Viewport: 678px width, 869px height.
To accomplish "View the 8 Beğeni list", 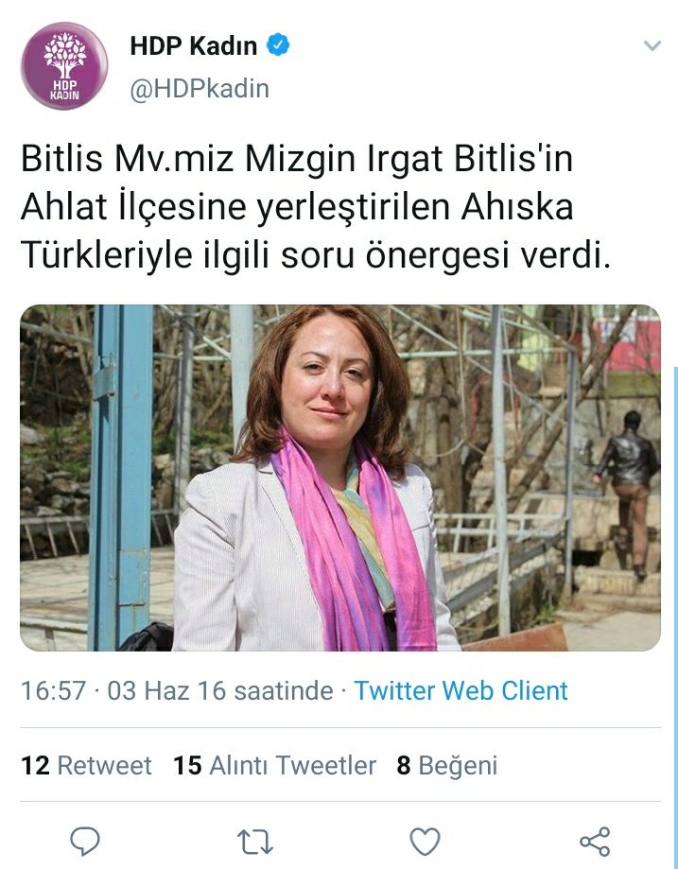I will pos(447,765).
